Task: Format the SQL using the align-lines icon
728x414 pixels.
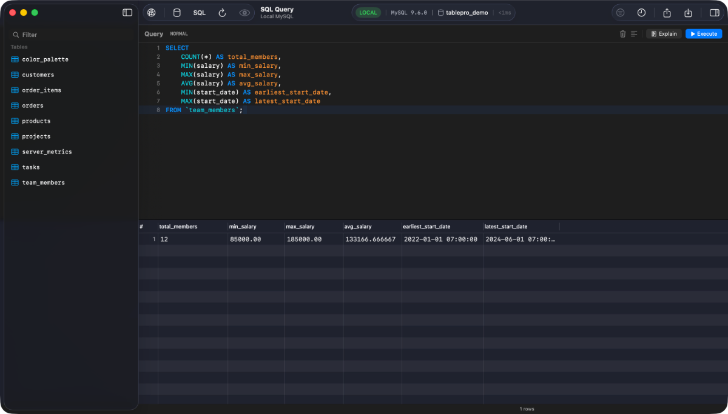Action: pyautogui.click(x=634, y=34)
